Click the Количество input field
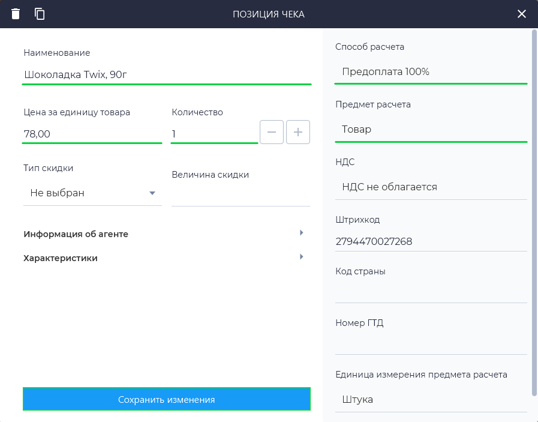The width and height of the screenshot is (538, 422). [214, 134]
